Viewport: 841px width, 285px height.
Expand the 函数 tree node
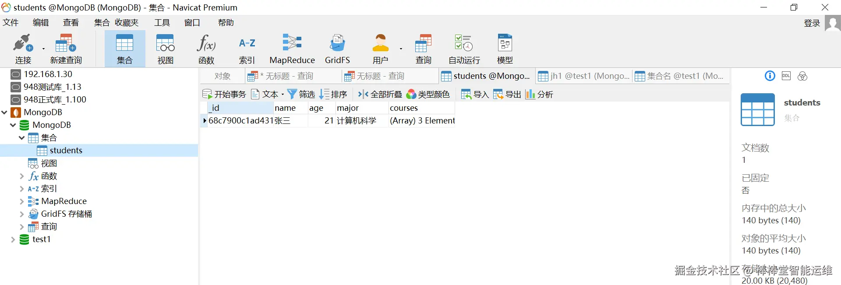[21, 176]
